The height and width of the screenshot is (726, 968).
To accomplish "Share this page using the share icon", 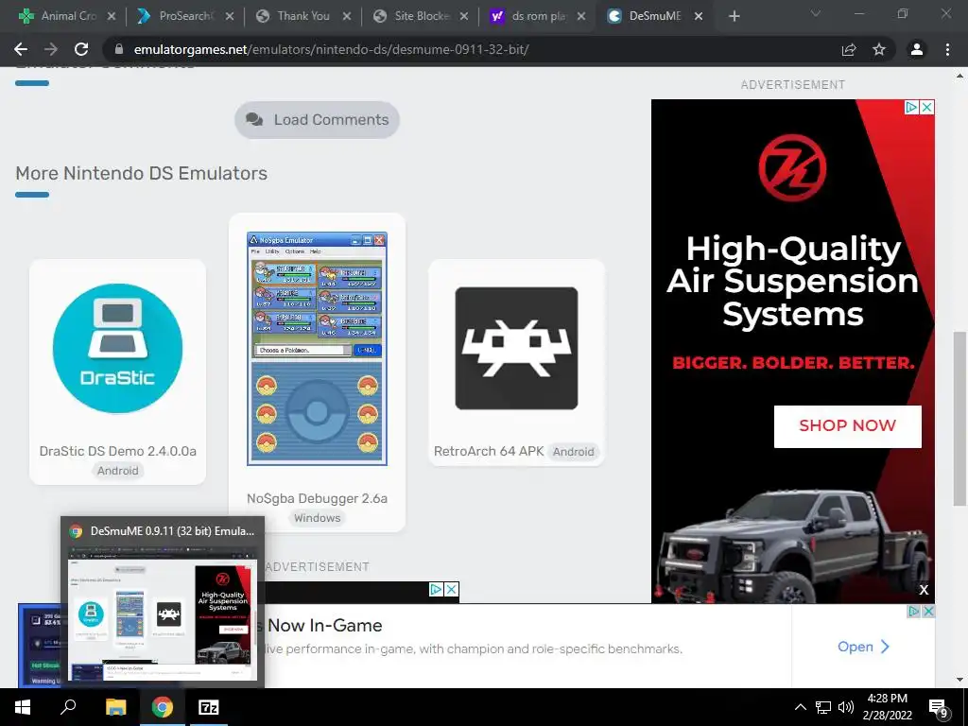I will pos(849,49).
